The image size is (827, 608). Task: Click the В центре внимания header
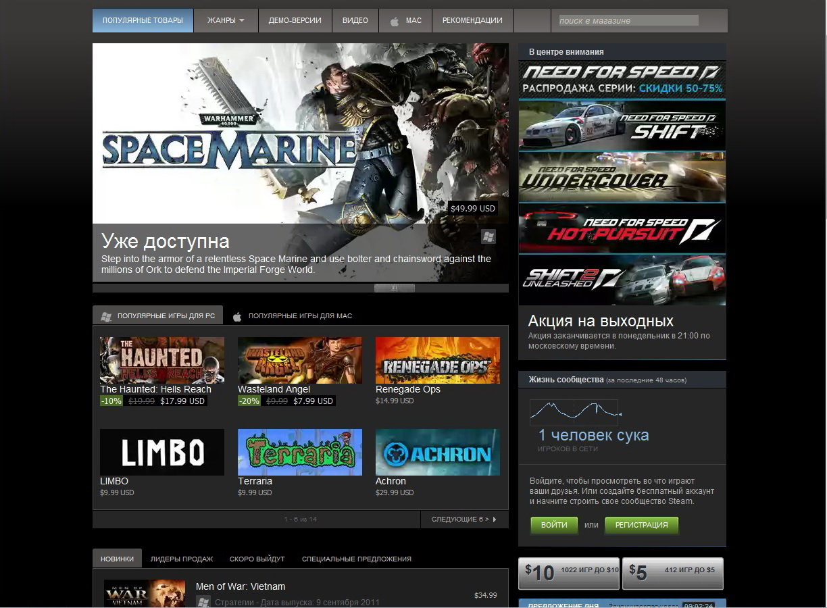pyautogui.click(x=566, y=52)
